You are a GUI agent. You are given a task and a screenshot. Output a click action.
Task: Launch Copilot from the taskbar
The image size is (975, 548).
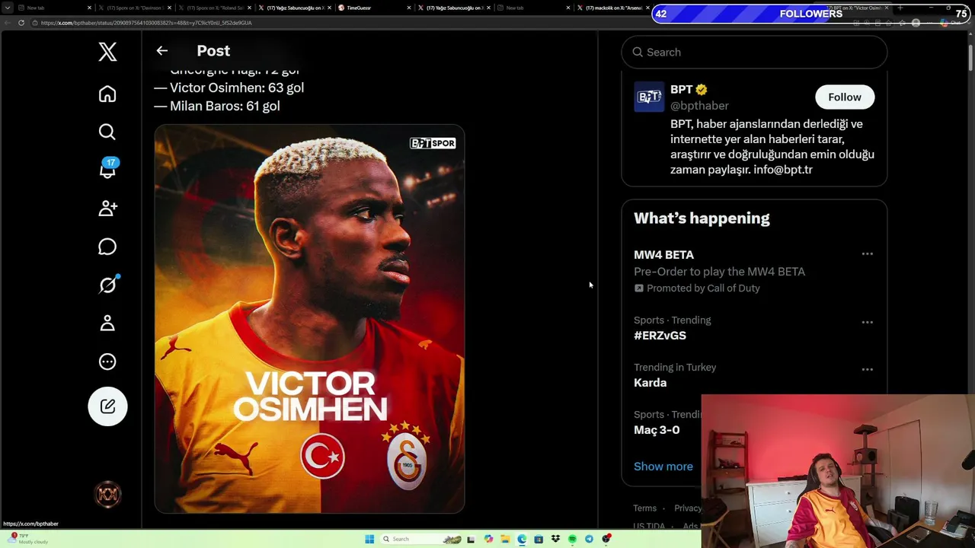(x=488, y=539)
